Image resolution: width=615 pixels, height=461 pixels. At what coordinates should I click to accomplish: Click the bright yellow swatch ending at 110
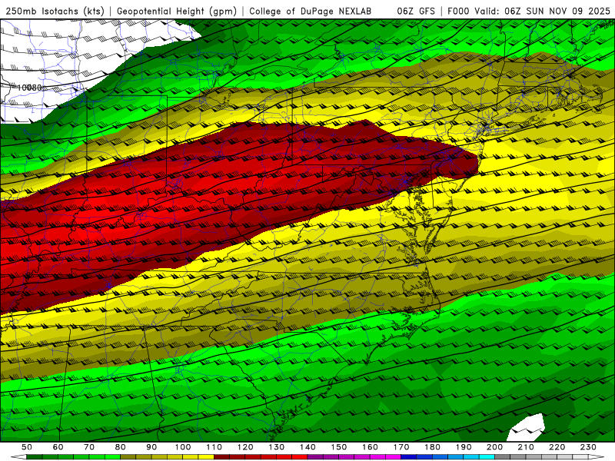click(206, 457)
